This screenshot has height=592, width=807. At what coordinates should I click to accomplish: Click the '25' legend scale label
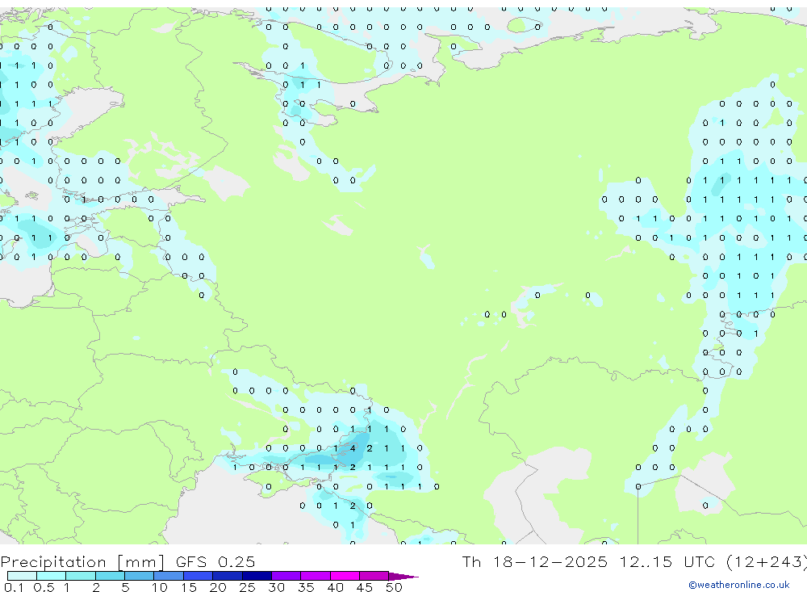coord(247,587)
